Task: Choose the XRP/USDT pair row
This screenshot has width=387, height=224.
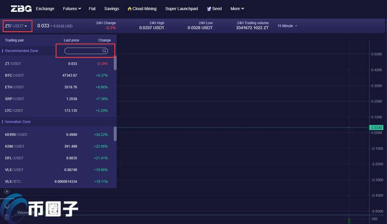Action: pyautogui.click(x=57, y=99)
